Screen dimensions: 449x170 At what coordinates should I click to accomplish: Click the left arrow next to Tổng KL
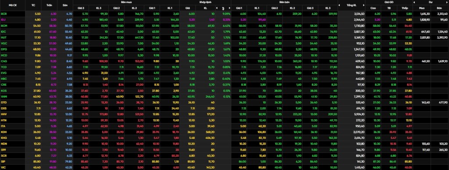339,5
